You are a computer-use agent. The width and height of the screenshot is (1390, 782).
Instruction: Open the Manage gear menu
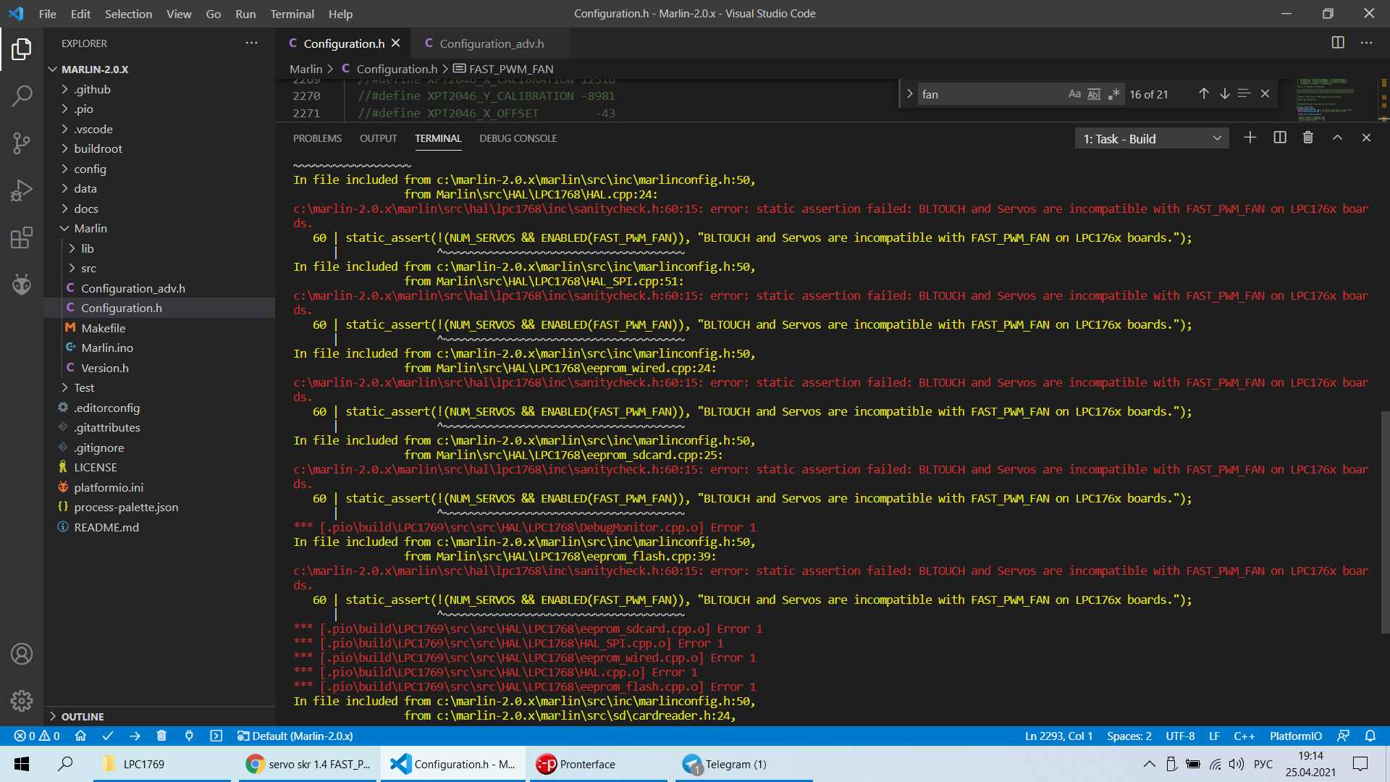(22, 701)
